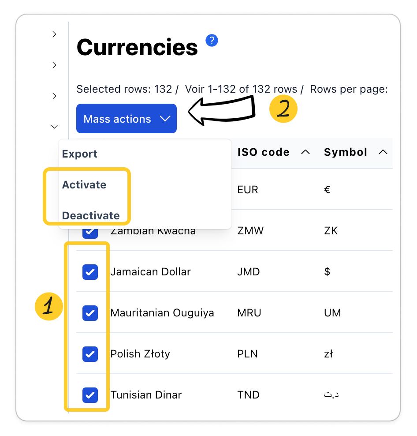This screenshot has height=436, width=417.
Task: Click the Jamaican Dollar currency name
Action: click(150, 272)
